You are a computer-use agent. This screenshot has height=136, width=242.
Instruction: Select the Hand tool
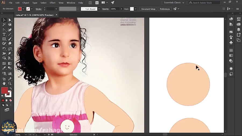click(x=4, y=83)
